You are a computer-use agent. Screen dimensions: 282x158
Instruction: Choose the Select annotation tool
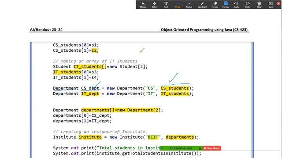155,5
